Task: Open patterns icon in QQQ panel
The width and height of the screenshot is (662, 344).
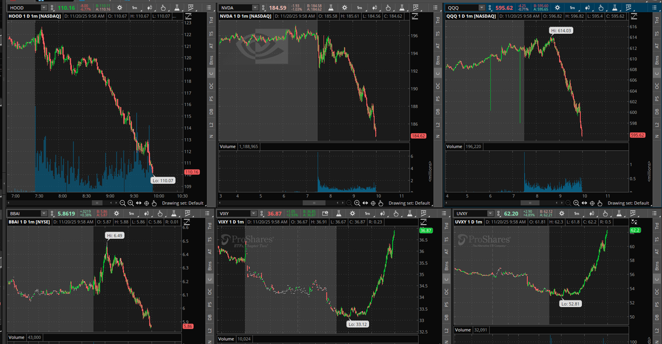Action: pos(628,8)
